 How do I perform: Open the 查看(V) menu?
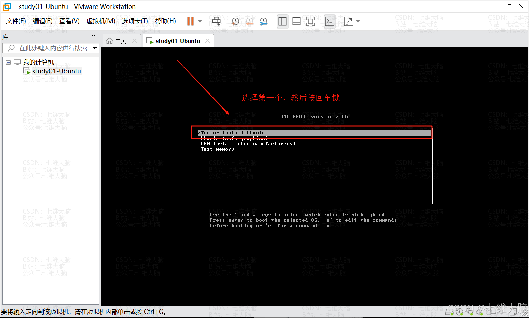70,21
